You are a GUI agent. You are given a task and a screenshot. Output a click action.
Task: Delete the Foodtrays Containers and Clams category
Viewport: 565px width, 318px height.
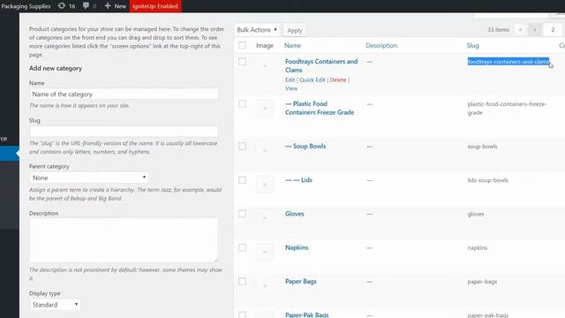337,79
